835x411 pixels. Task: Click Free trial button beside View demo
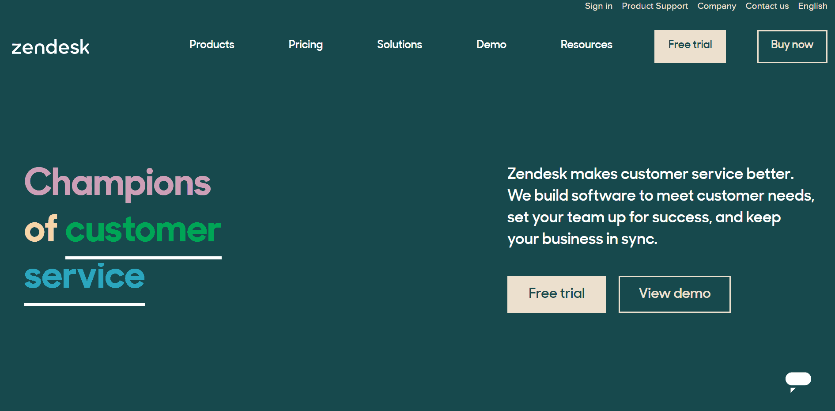coord(557,294)
